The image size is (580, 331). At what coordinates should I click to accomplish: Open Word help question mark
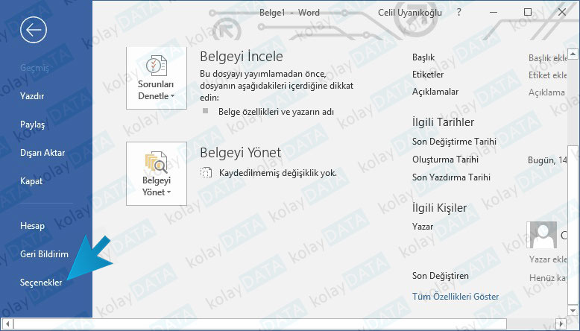point(459,12)
